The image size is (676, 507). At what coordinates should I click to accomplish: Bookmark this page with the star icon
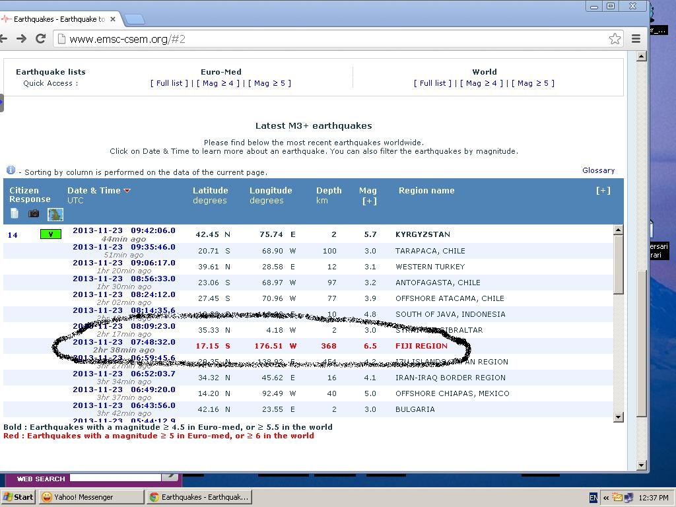pyautogui.click(x=615, y=39)
